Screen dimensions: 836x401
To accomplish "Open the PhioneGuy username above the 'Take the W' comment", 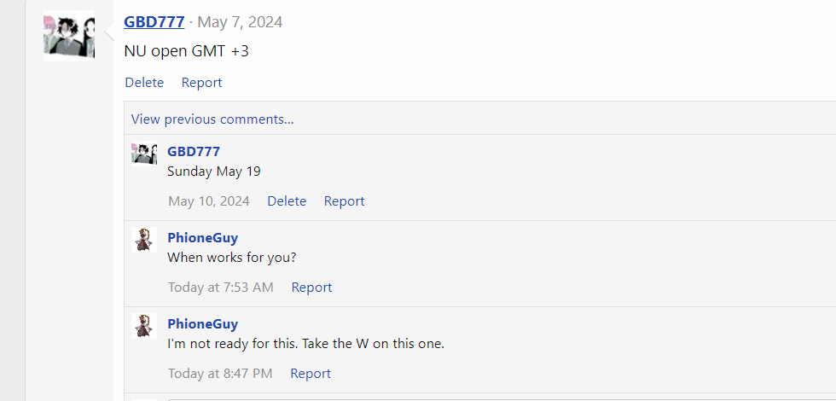I will click(202, 323).
